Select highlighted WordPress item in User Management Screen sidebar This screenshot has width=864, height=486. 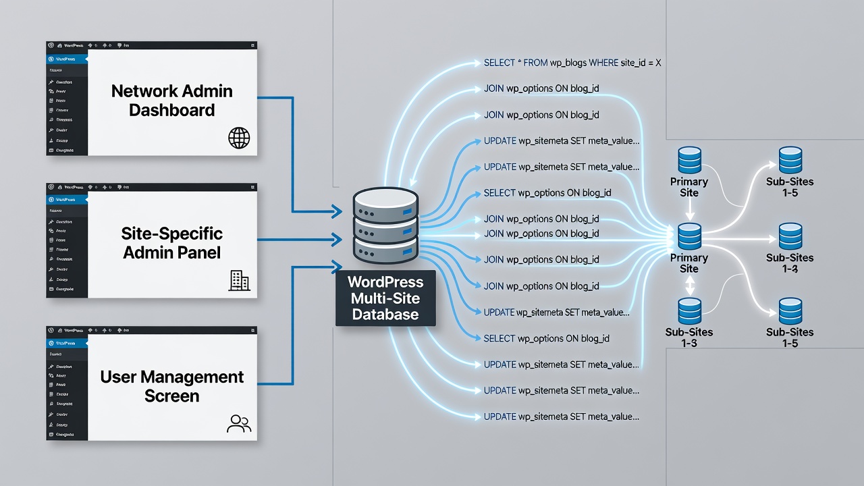pyautogui.click(x=67, y=342)
